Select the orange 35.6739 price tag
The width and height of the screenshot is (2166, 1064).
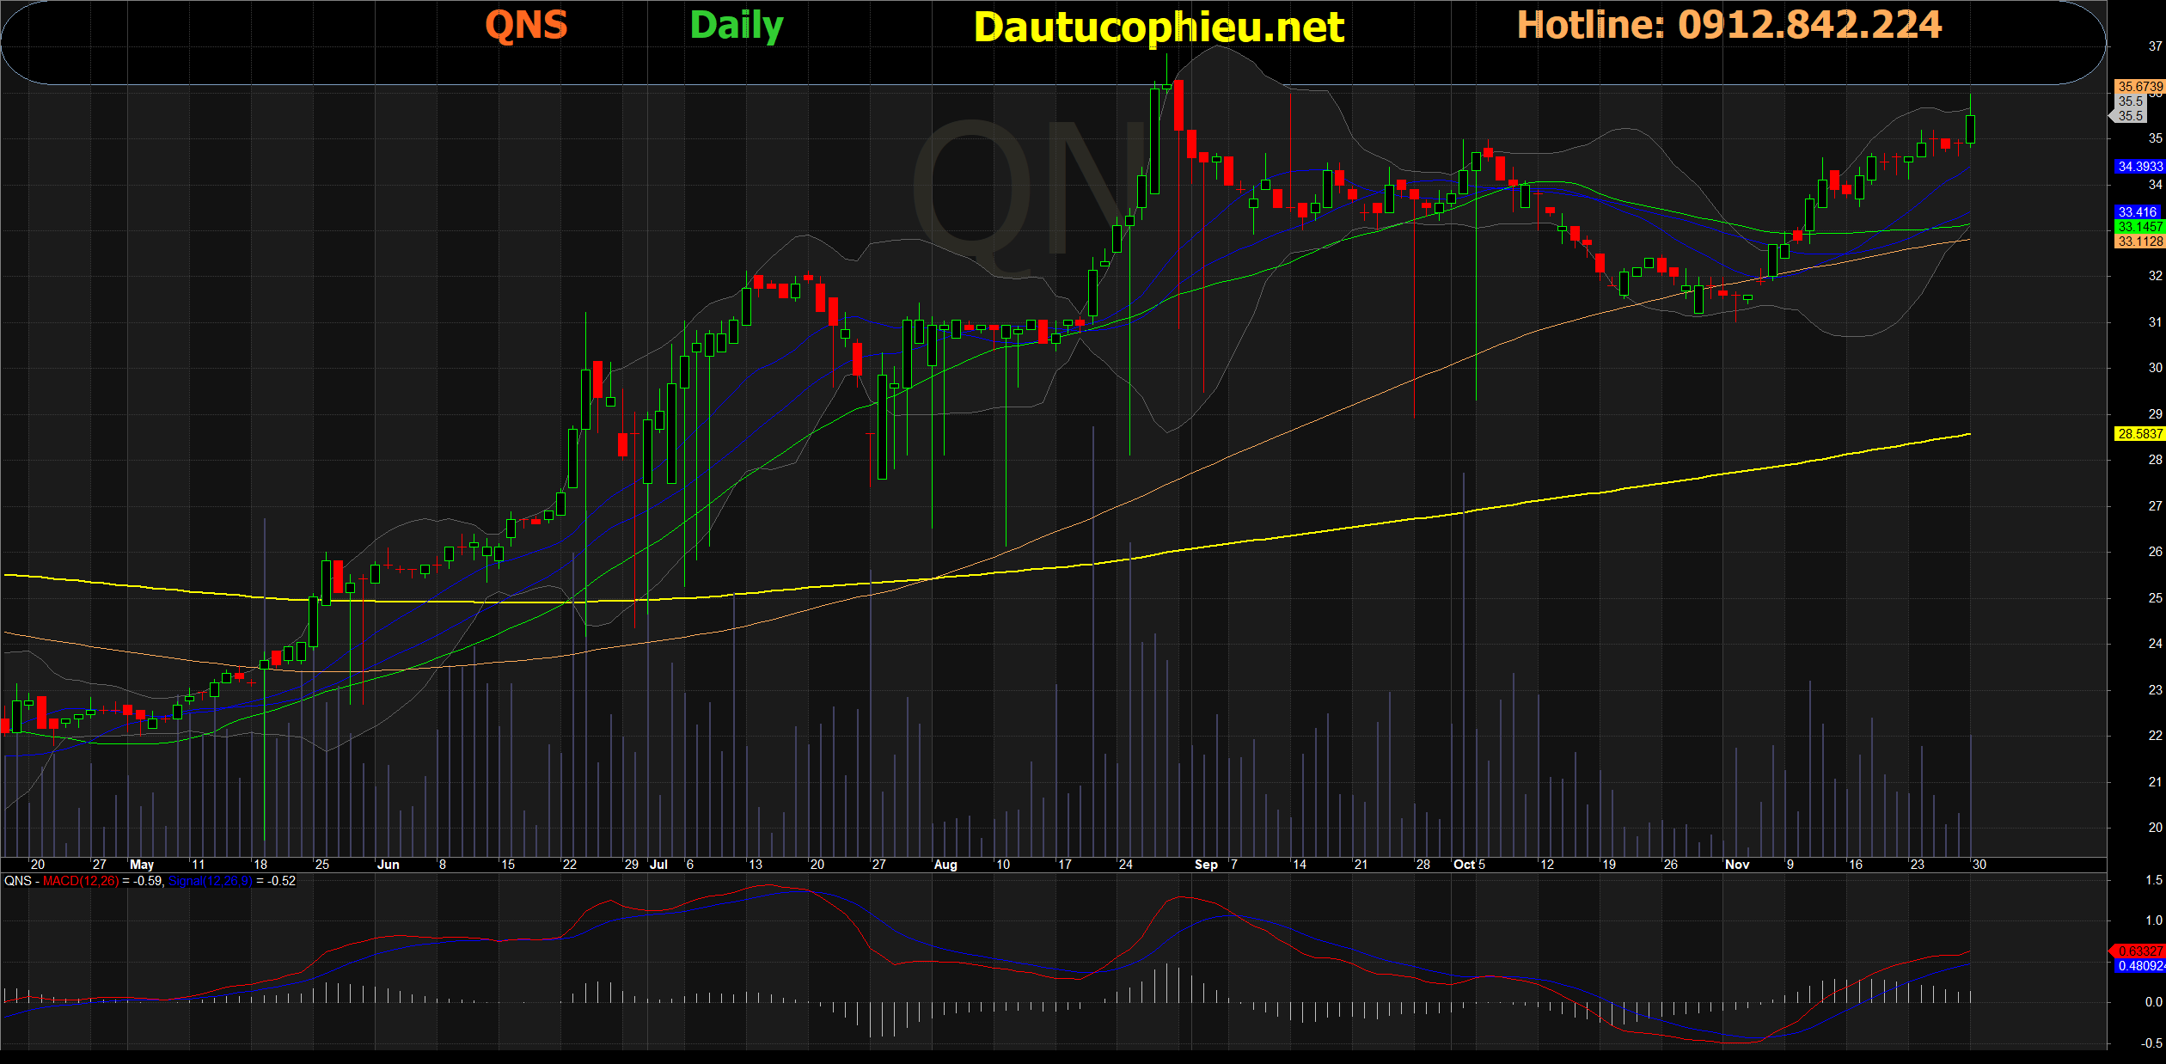[2138, 87]
